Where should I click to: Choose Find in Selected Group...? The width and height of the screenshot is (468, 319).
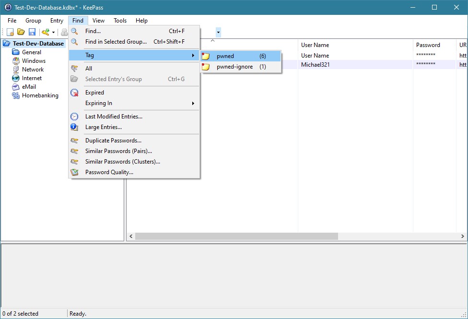134,42
